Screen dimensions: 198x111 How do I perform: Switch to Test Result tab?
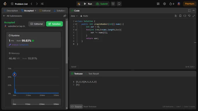tap(92, 74)
